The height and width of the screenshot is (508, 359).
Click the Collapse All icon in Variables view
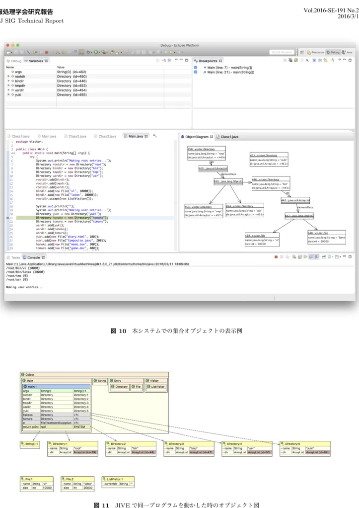click(169, 60)
